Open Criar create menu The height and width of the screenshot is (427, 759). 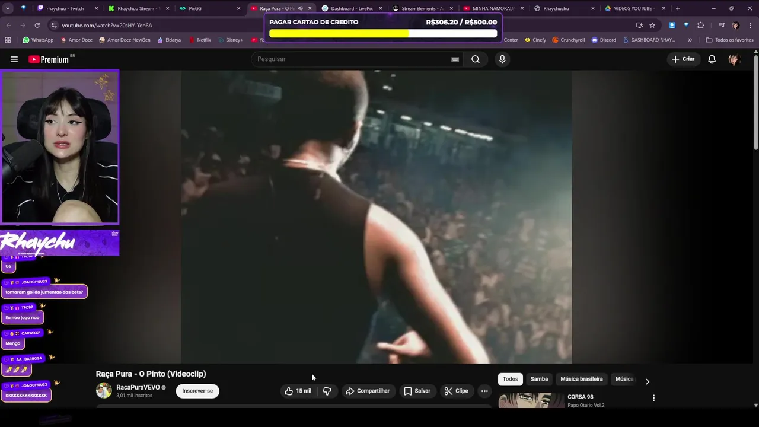coord(683,59)
